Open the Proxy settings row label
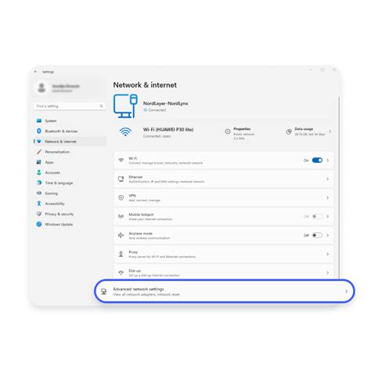371x371 pixels. [133, 252]
